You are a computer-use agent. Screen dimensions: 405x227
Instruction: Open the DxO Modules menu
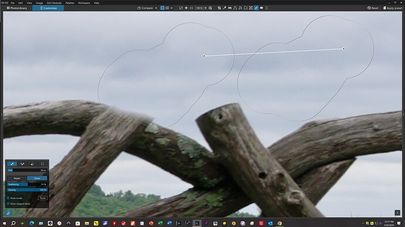(54, 3)
